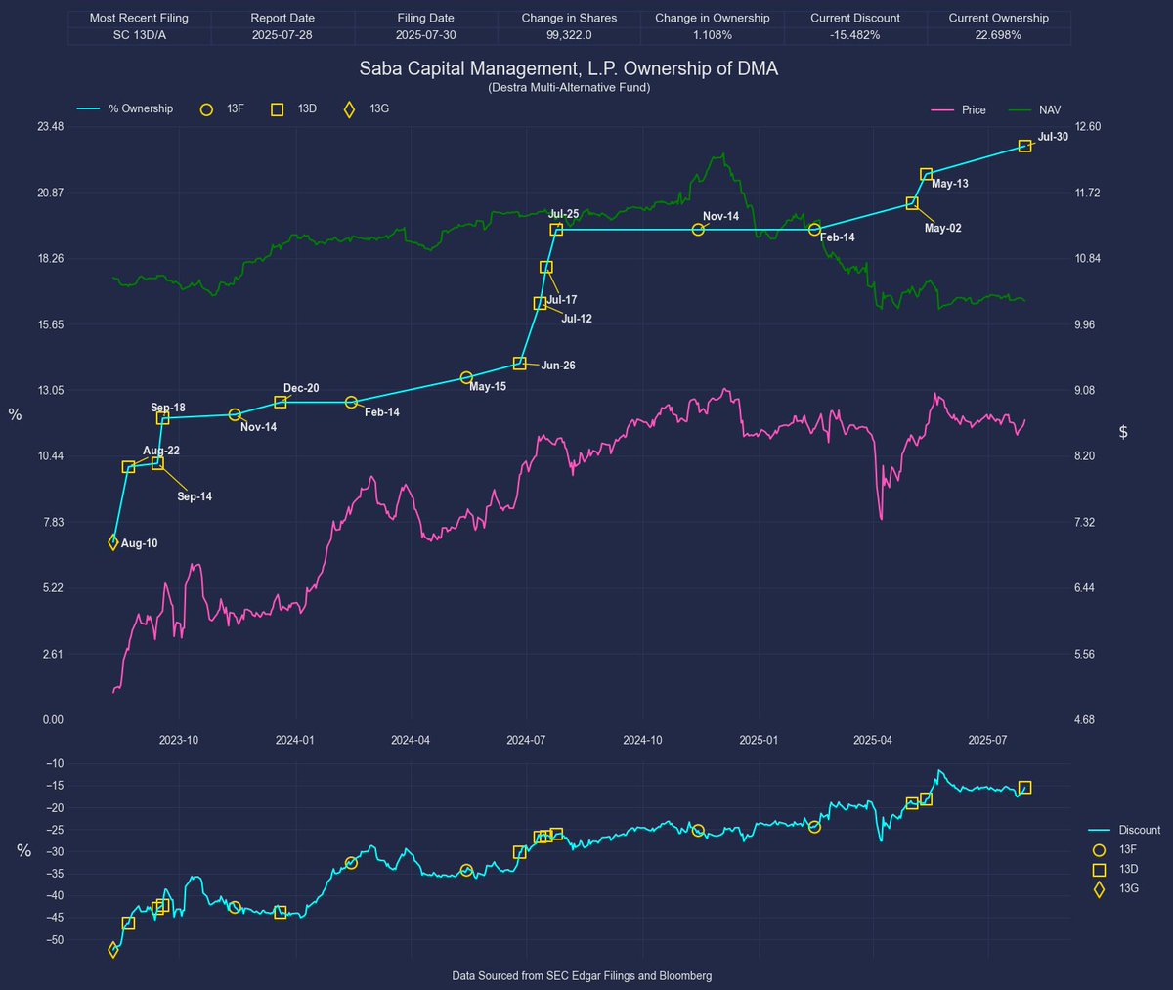Click the 'Data Sourced from SEC Edgar Filings and Bloomberg' footer

pos(582,976)
